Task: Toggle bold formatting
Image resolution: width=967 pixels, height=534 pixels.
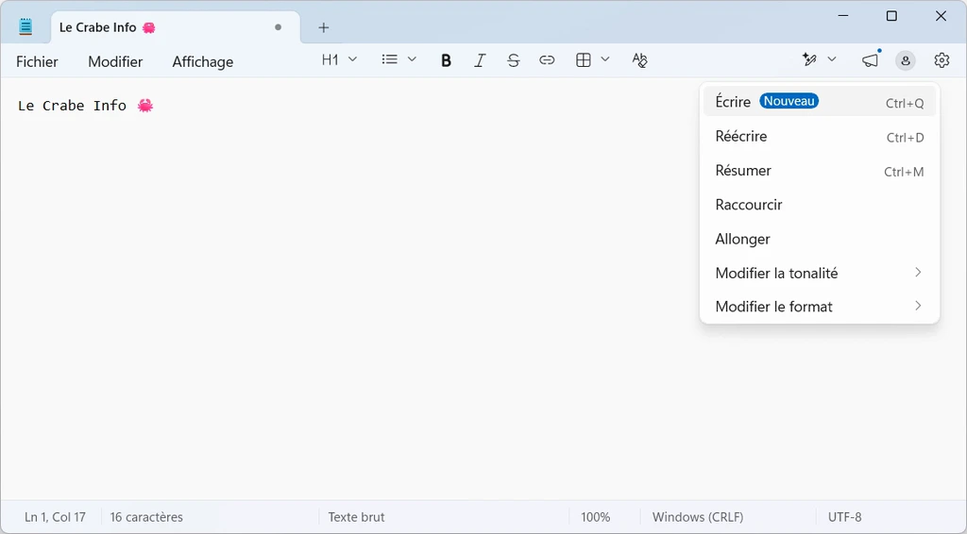Action: 446,60
